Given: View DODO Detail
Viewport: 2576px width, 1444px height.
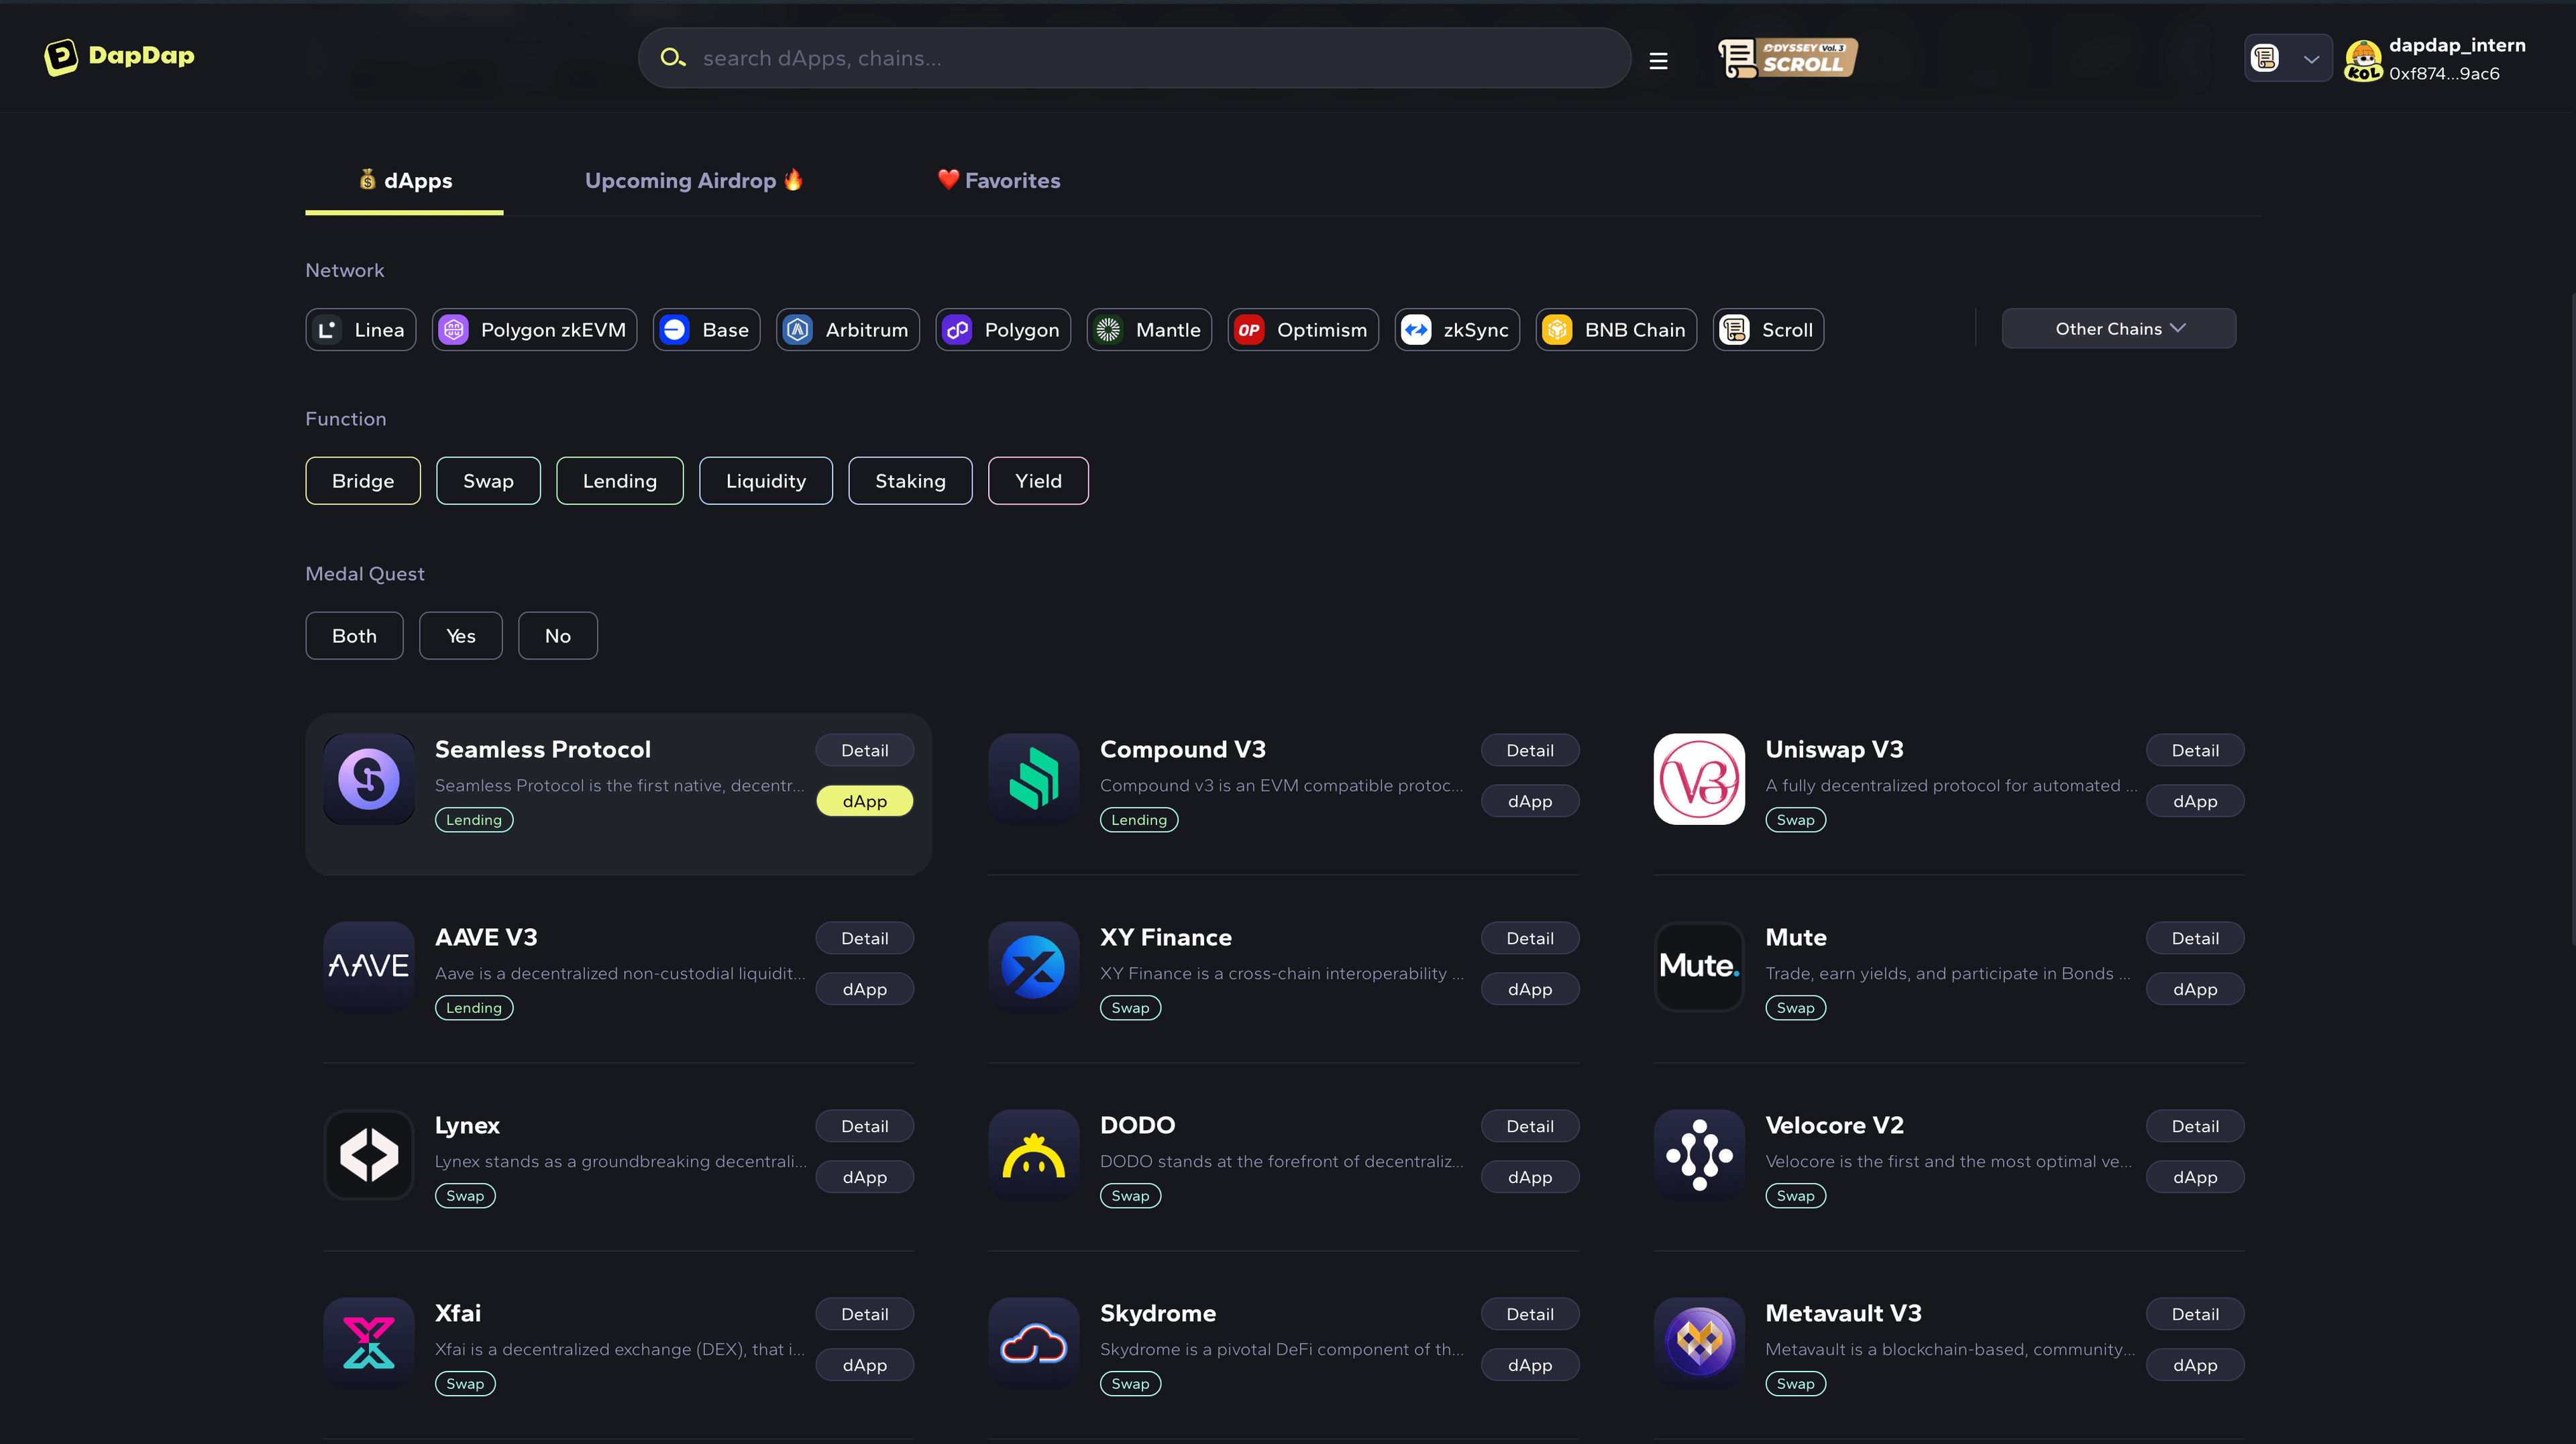Looking at the screenshot, I should click(1530, 1126).
